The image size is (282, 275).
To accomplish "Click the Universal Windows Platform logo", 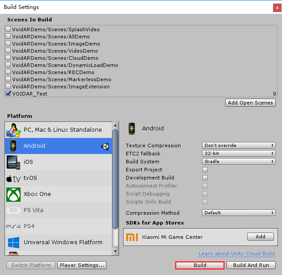I will [13, 242].
